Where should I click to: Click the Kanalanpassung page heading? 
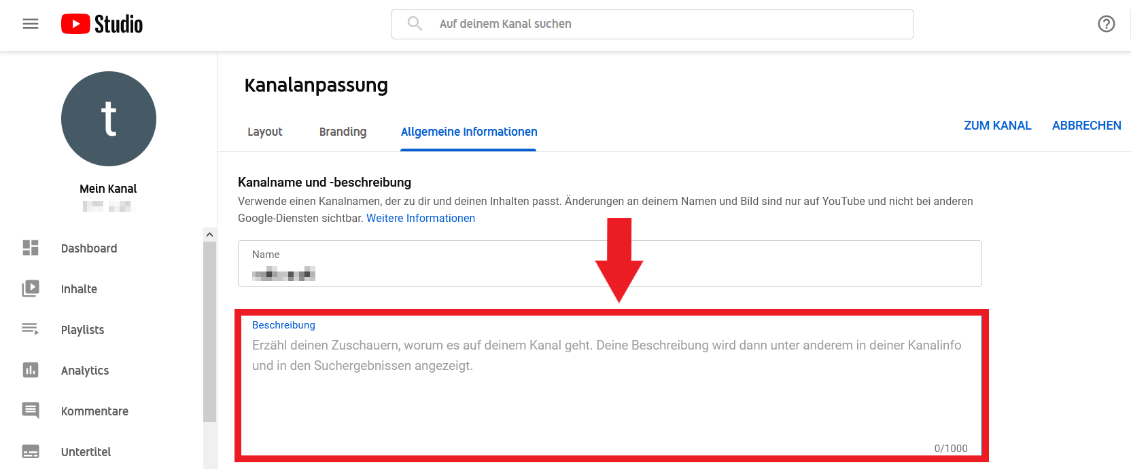[x=316, y=85]
